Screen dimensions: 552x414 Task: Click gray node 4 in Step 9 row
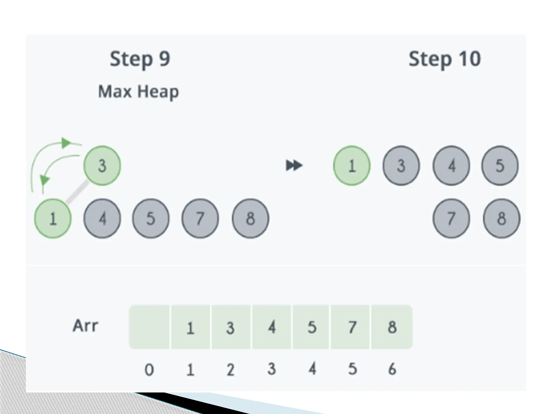click(102, 218)
